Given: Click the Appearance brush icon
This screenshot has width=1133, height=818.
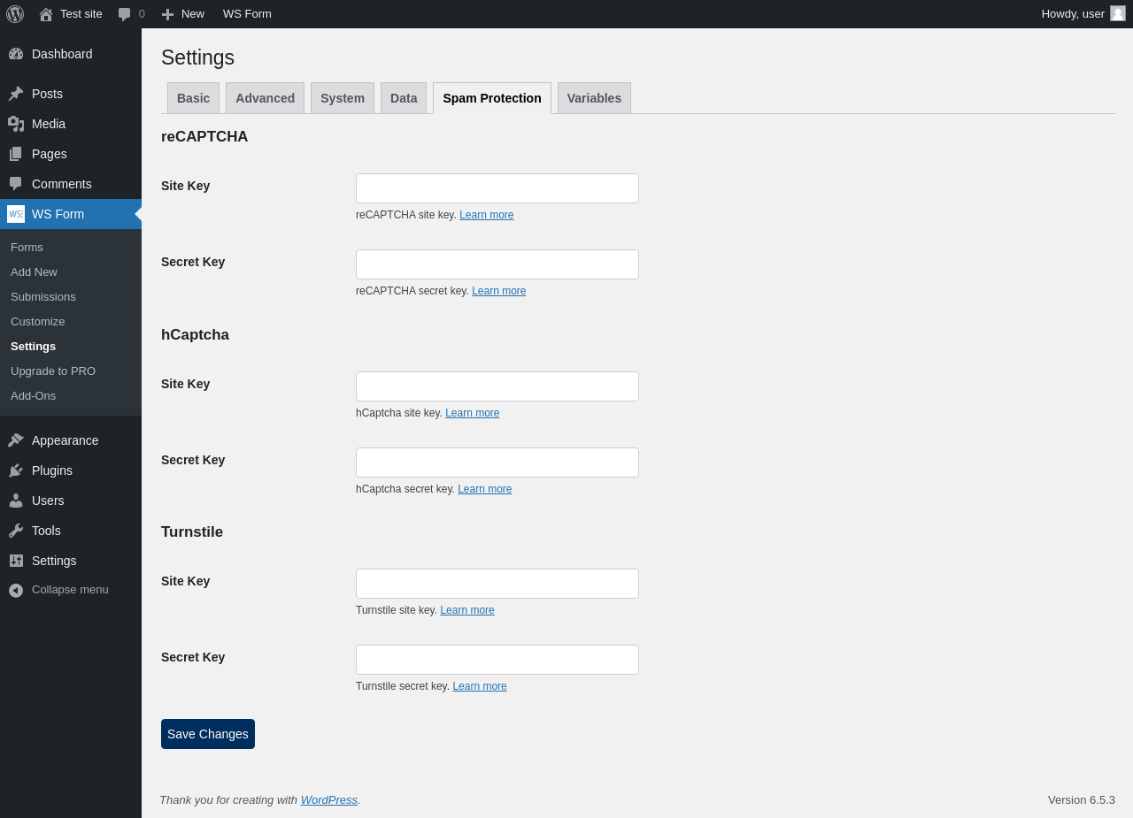Looking at the screenshot, I should [16, 440].
